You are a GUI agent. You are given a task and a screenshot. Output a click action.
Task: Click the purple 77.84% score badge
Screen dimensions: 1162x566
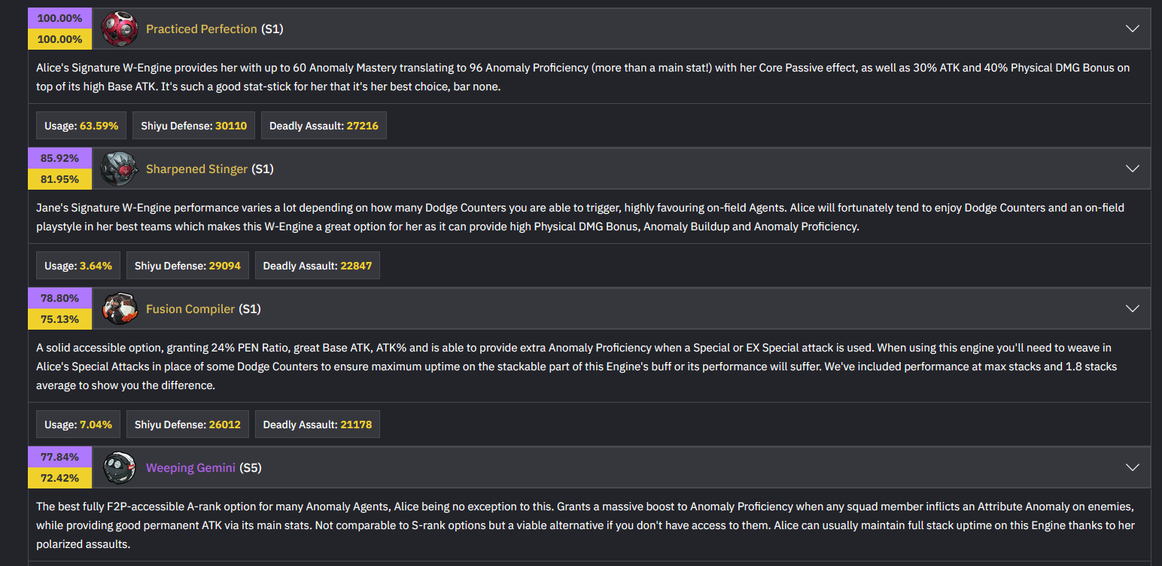pos(59,457)
